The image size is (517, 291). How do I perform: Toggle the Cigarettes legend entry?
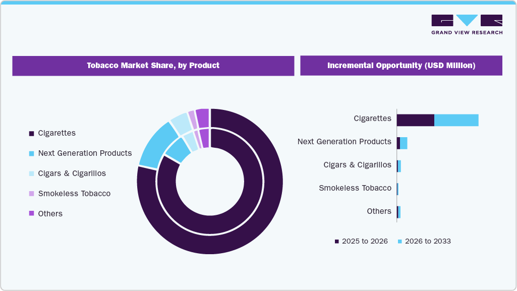pos(56,133)
